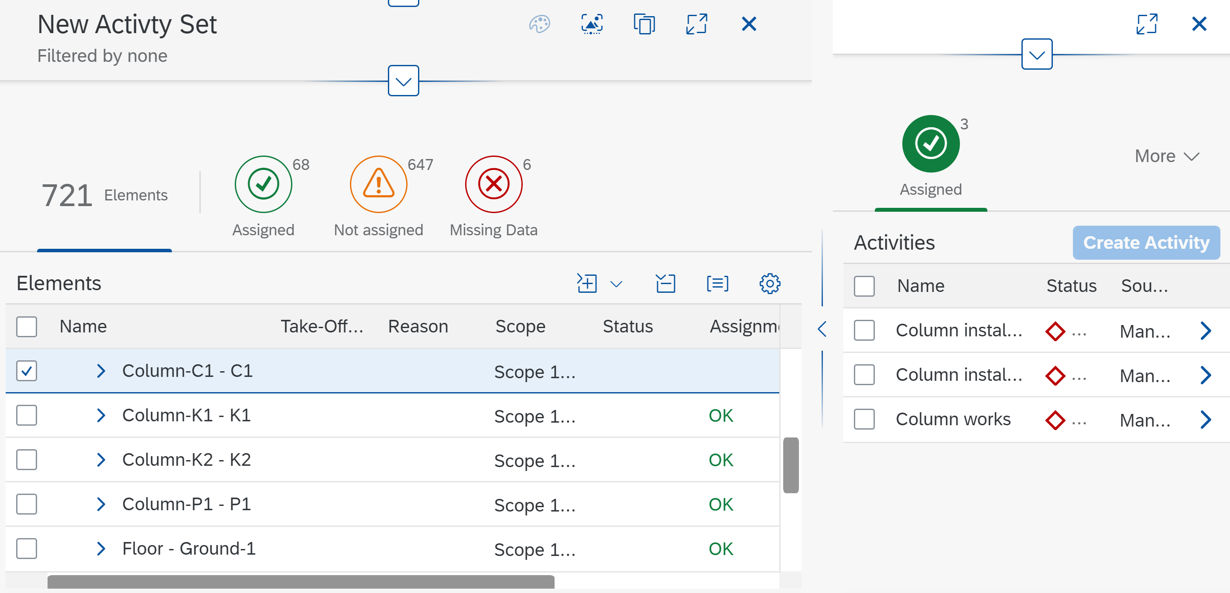The width and height of the screenshot is (1230, 593).
Task: Click 'Filtered by none' subtitle text
Action: tap(102, 56)
